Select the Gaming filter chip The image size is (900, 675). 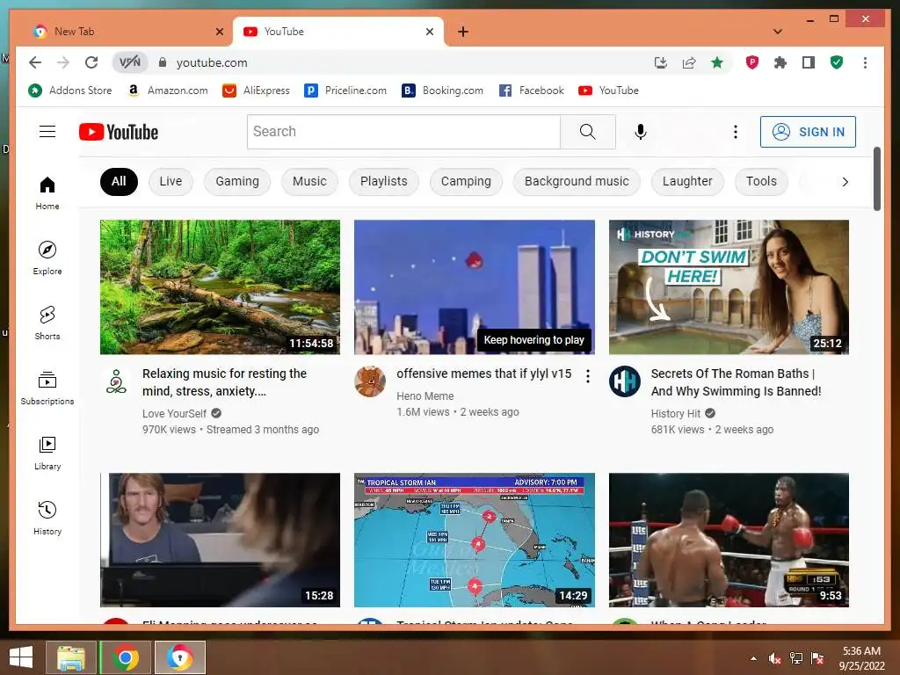pos(237,181)
